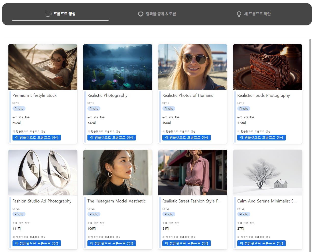Click generate button for Realistic Photos of Humans
Screen dimensions: 313x252
click(x=187, y=137)
